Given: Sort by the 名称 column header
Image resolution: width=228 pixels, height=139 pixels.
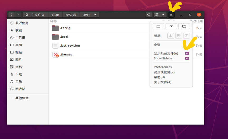Looking at the screenshot, I should click(x=54, y=21).
